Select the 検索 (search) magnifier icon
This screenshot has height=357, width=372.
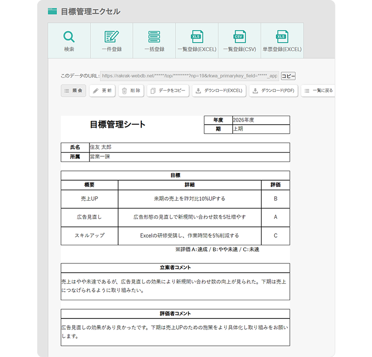(69, 36)
